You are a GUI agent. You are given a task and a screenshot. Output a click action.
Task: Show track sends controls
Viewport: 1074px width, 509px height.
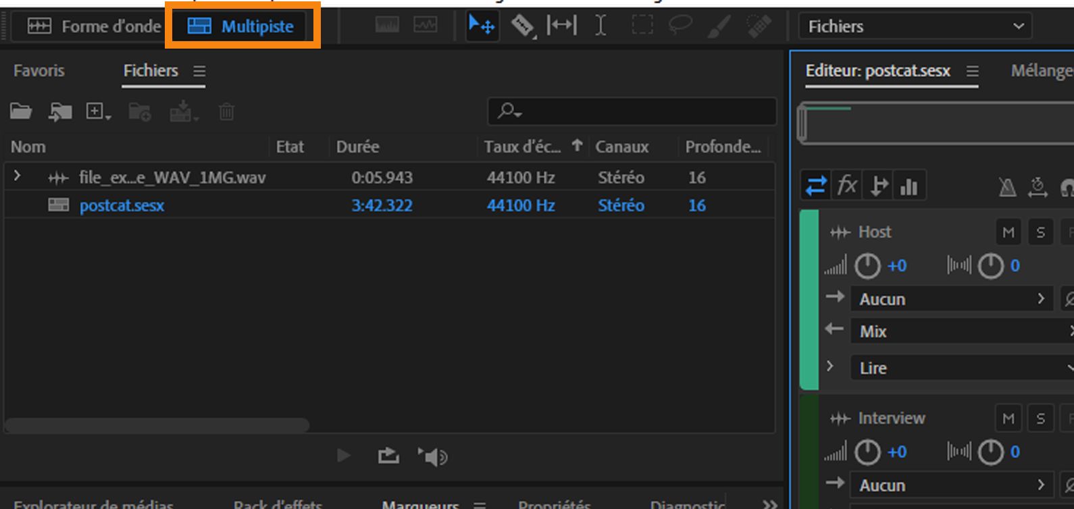tap(878, 186)
